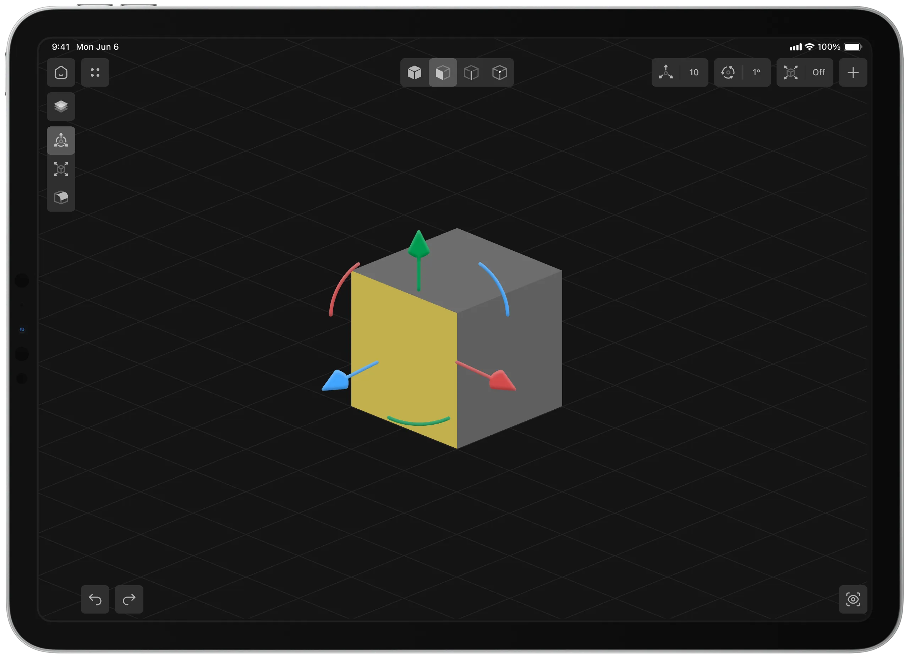910x659 pixels.
Task: Switch to vertex selection mode
Action: point(500,72)
